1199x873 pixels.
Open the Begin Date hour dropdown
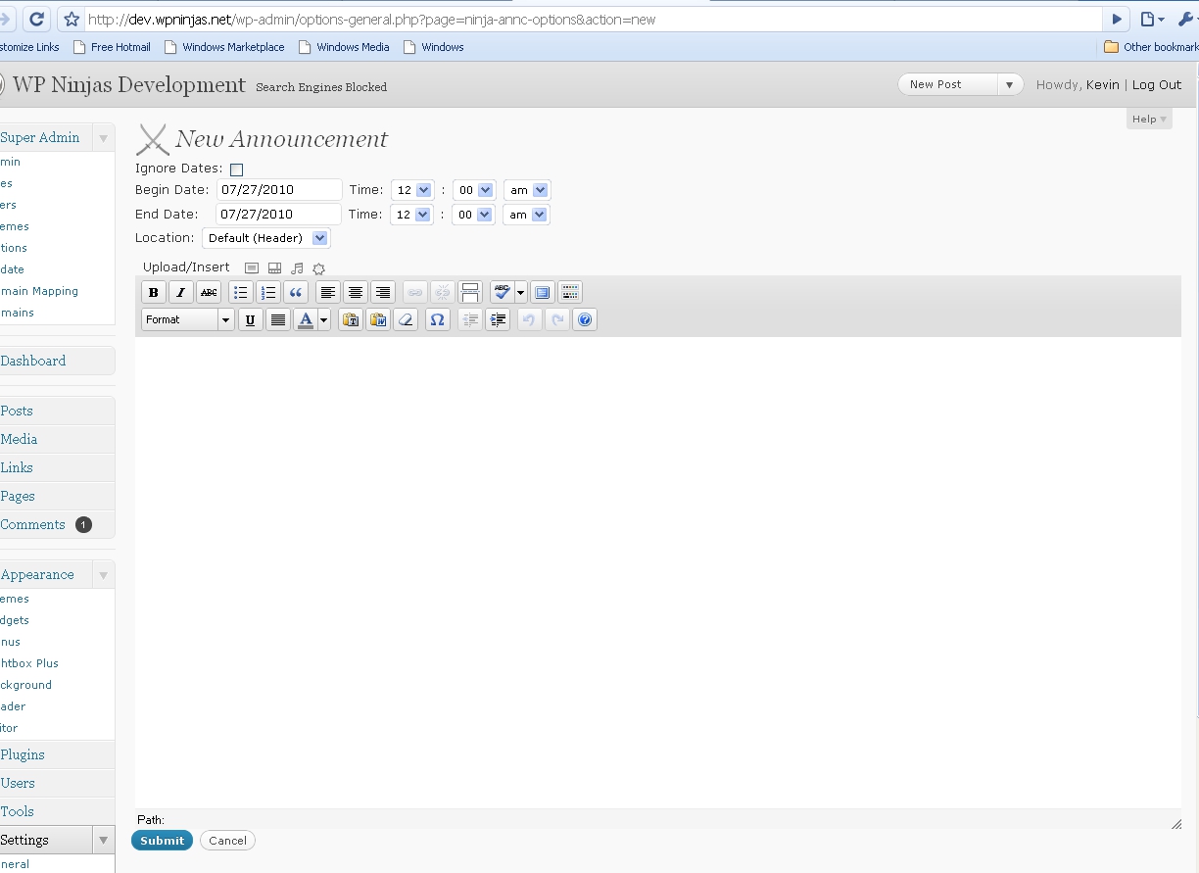[412, 190]
